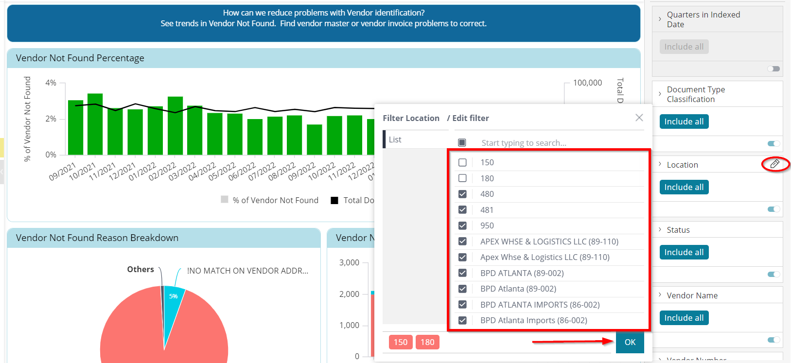Click the '/ Edit filter' heading text
Screen dimensions: 791x363
468,118
